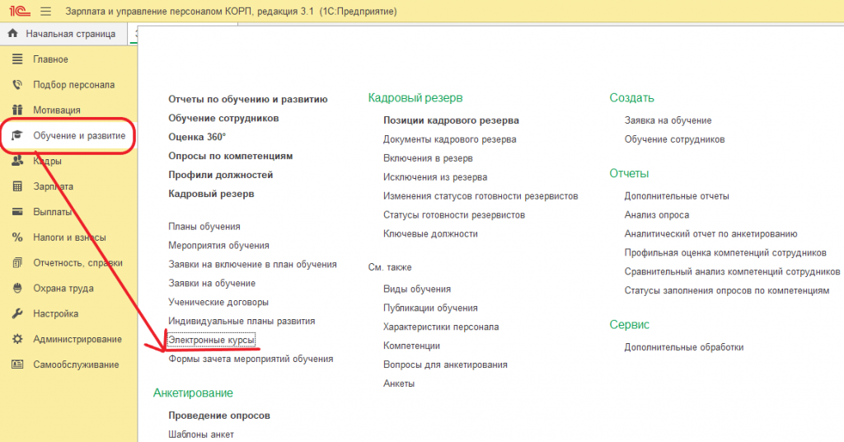The width and height of the screenshot is (844, 442).
Task: Open Анкеты link
Action: point(398,383)
